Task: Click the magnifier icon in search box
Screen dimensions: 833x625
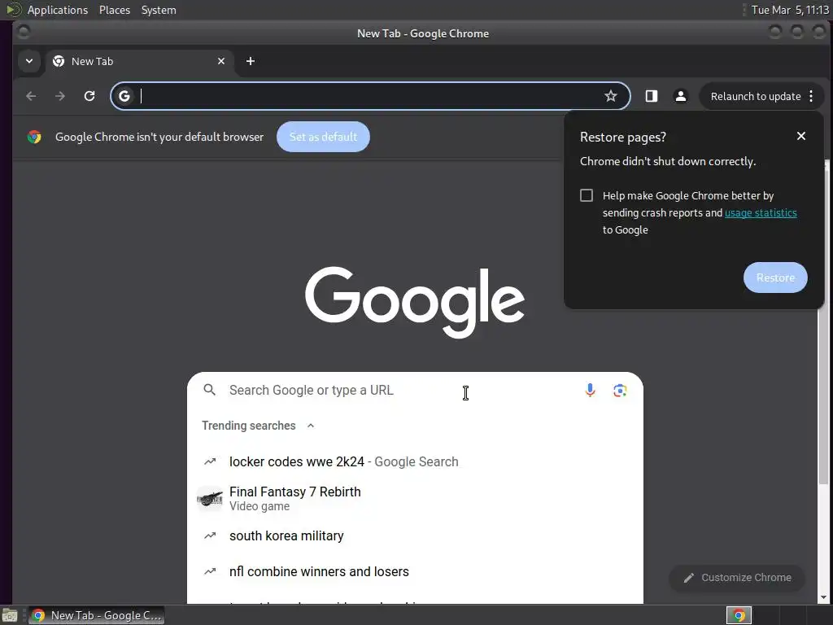Action: click(210, 390)
